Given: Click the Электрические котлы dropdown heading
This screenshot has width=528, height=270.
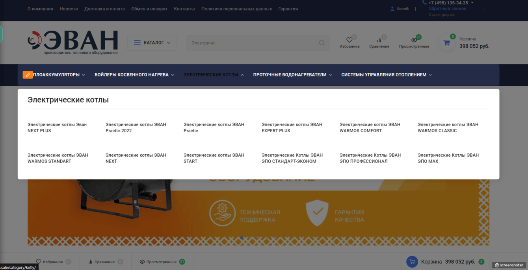Looking at the screenshot, I should [x=68, y=100].
